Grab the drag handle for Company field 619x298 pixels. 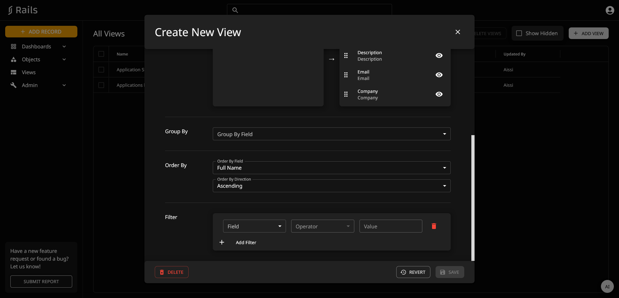coord(346,94)
